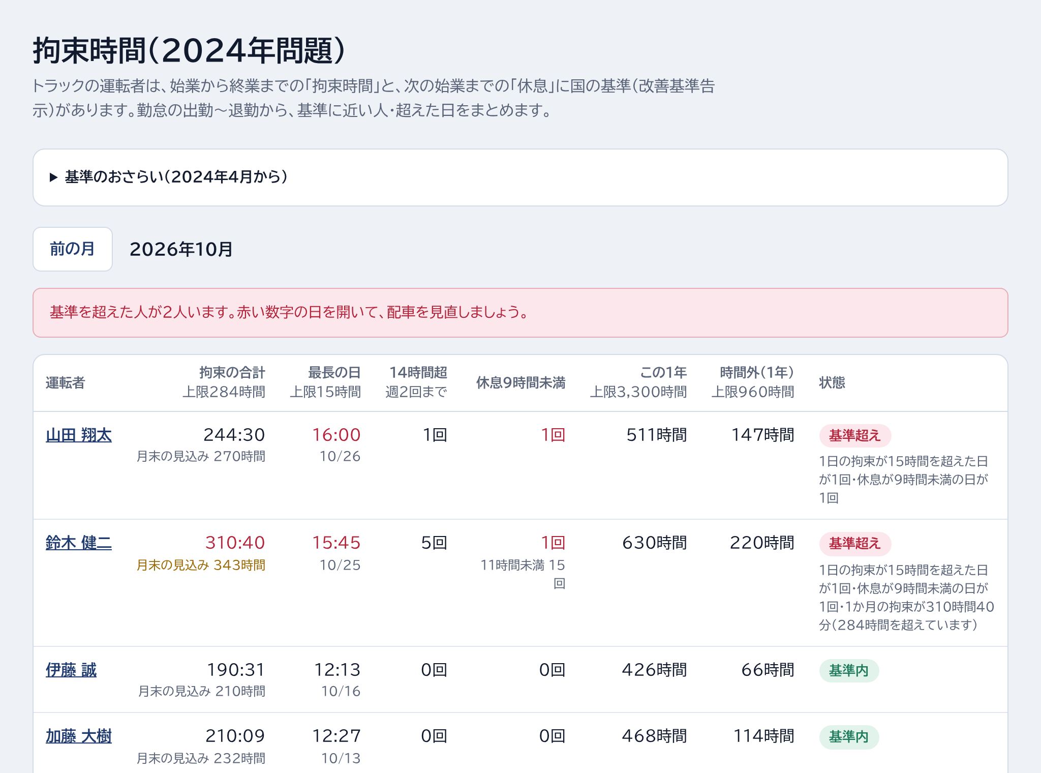This screenshot has width=1041, height=773.
Task: Open driver 伊藤 誠 details
Action: point(71,670)
